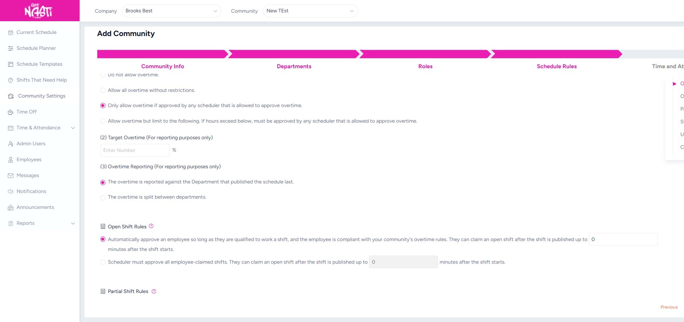Click the pink Roles progress arrow bar
This screenshot has width=684, height=322.
[x=425, y=54]
